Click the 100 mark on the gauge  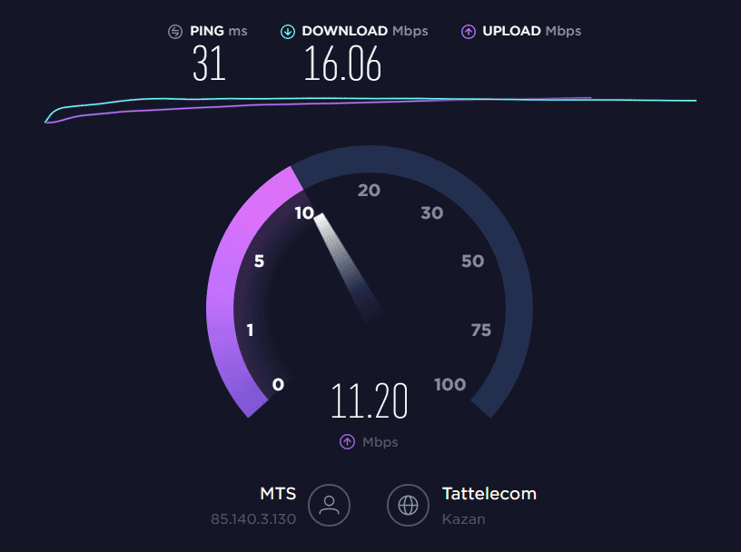coord(450,384)
